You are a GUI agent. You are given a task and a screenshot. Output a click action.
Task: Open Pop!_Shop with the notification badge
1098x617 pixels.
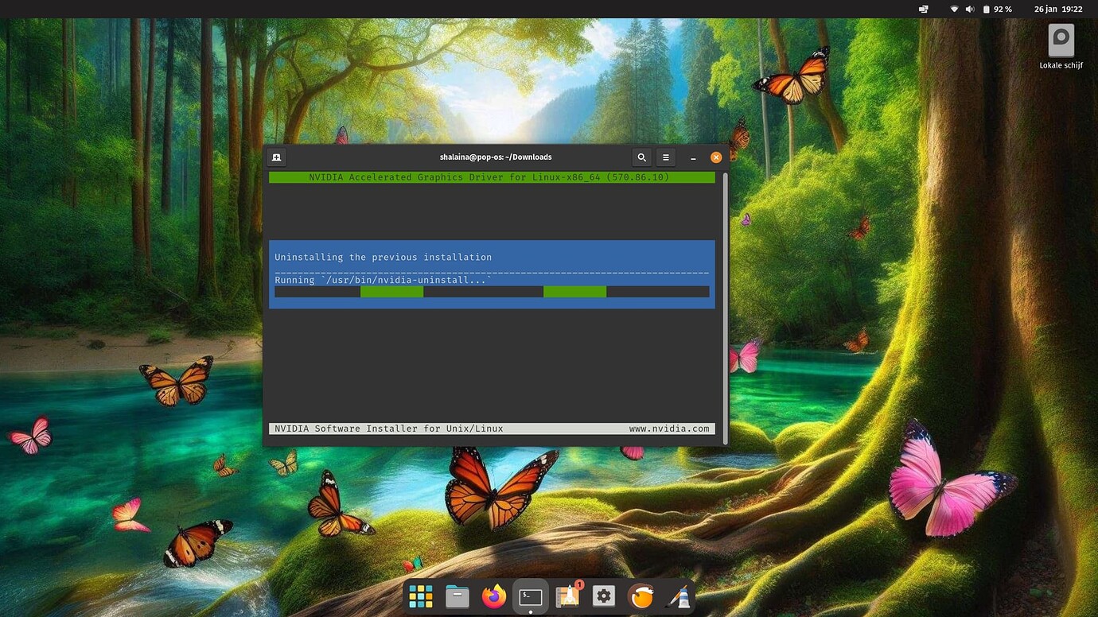pyautogui.click(x=567, y=596)
